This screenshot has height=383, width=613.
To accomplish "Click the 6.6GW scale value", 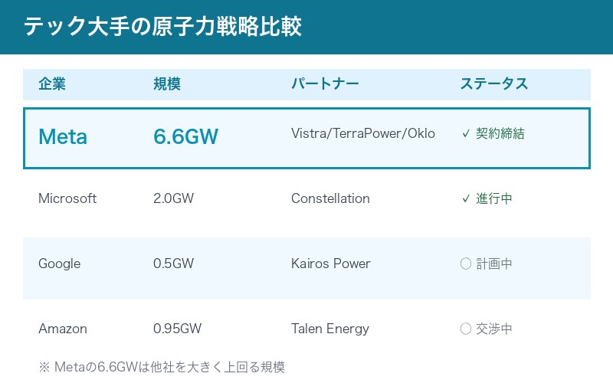I will pos(186,137).
